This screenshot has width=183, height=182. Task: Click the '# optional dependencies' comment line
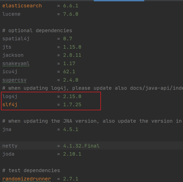(x=37, y=30)
